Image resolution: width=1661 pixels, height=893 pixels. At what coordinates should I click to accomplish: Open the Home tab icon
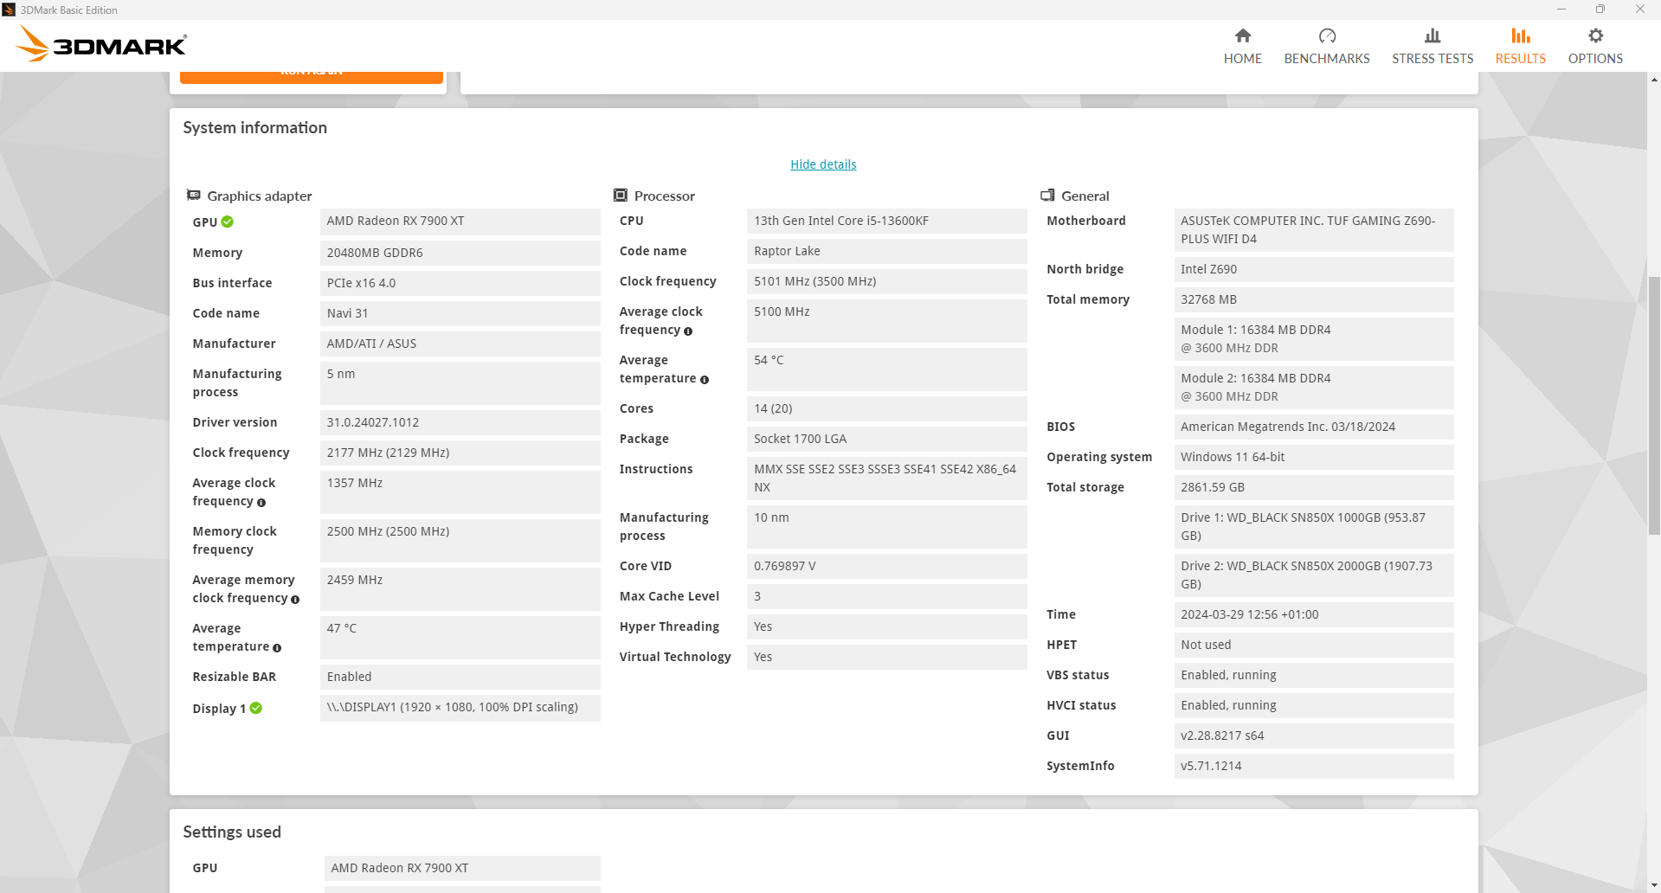click(1242, 35)
